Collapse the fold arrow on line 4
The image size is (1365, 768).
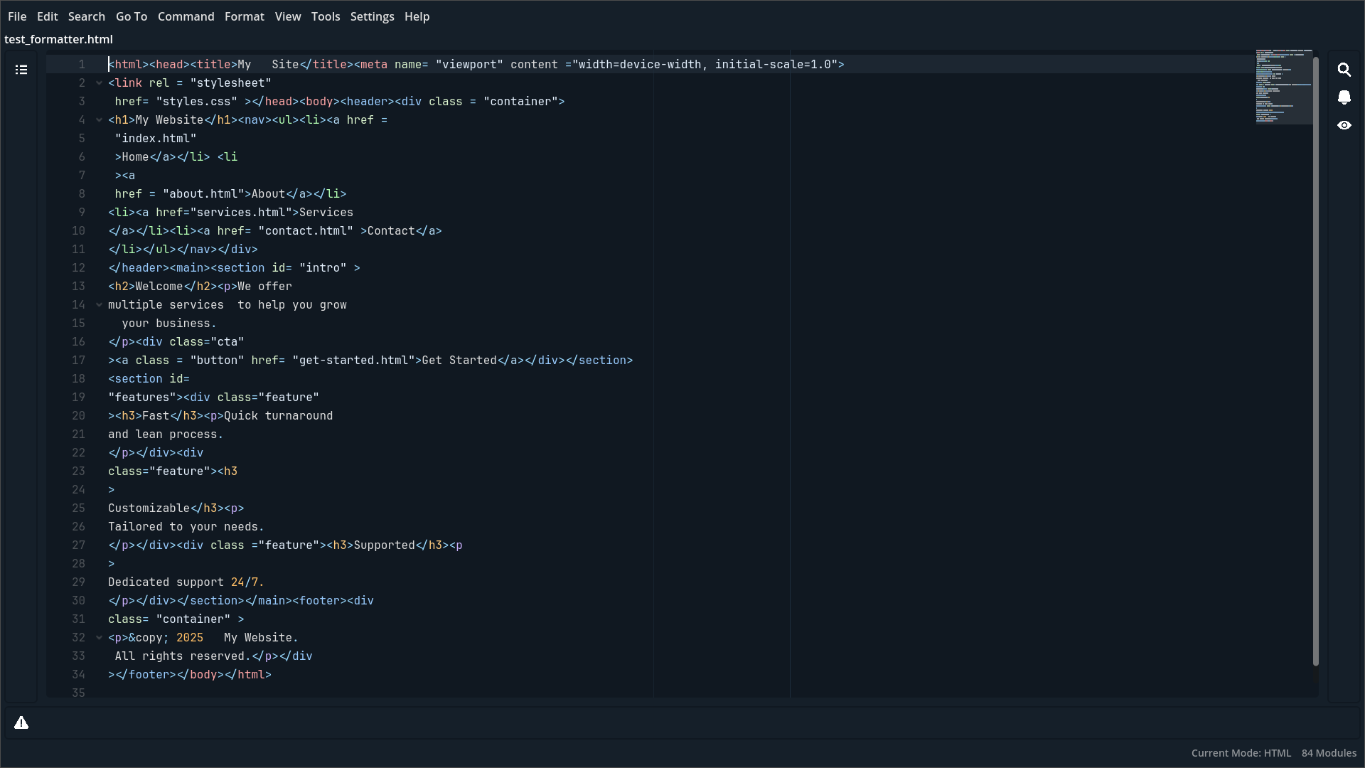pyautogui.click(x=99, y=120)
